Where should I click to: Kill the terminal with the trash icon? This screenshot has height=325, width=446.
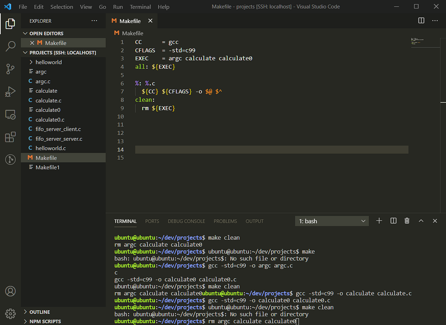(407, 220)
